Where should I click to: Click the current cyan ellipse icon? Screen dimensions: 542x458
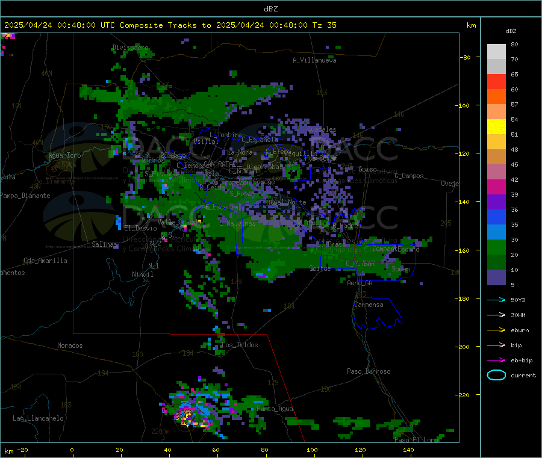point(496,375)
